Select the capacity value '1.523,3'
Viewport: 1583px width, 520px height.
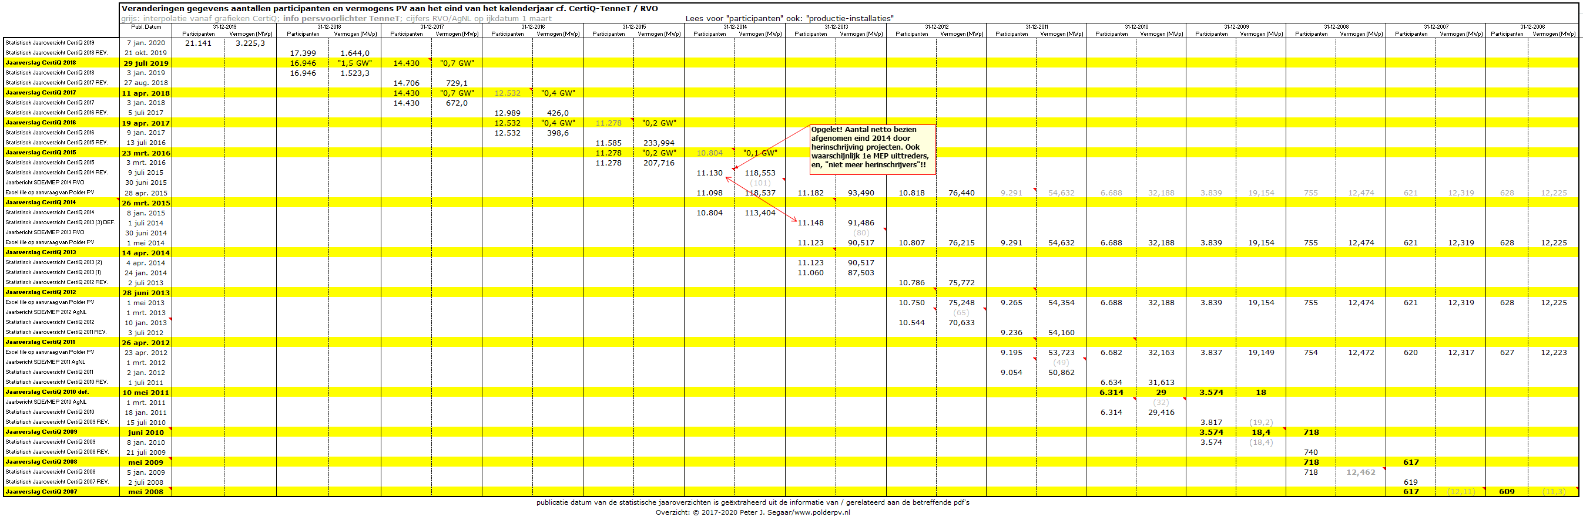[x=354, y=73]
